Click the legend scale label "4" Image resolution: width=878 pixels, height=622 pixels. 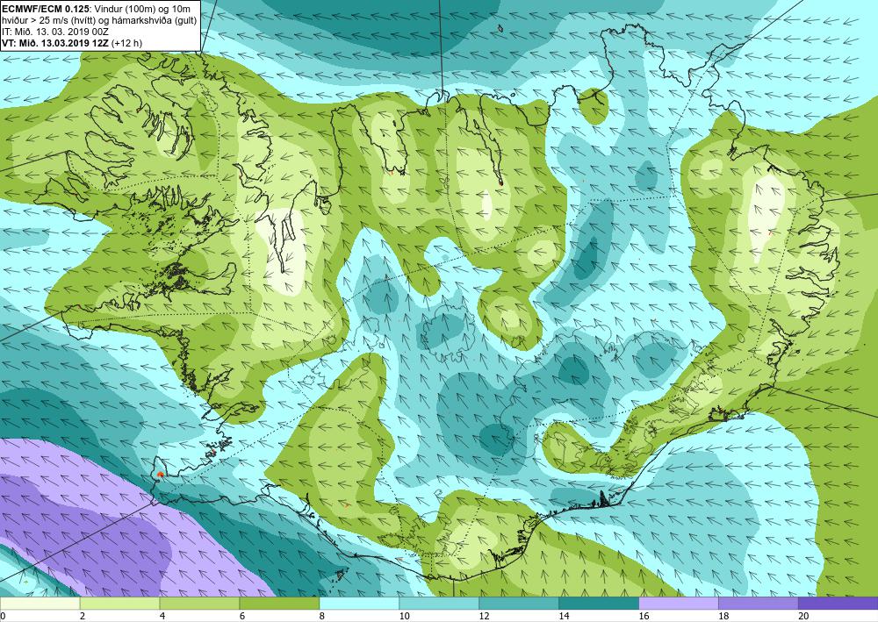point(162,616)
